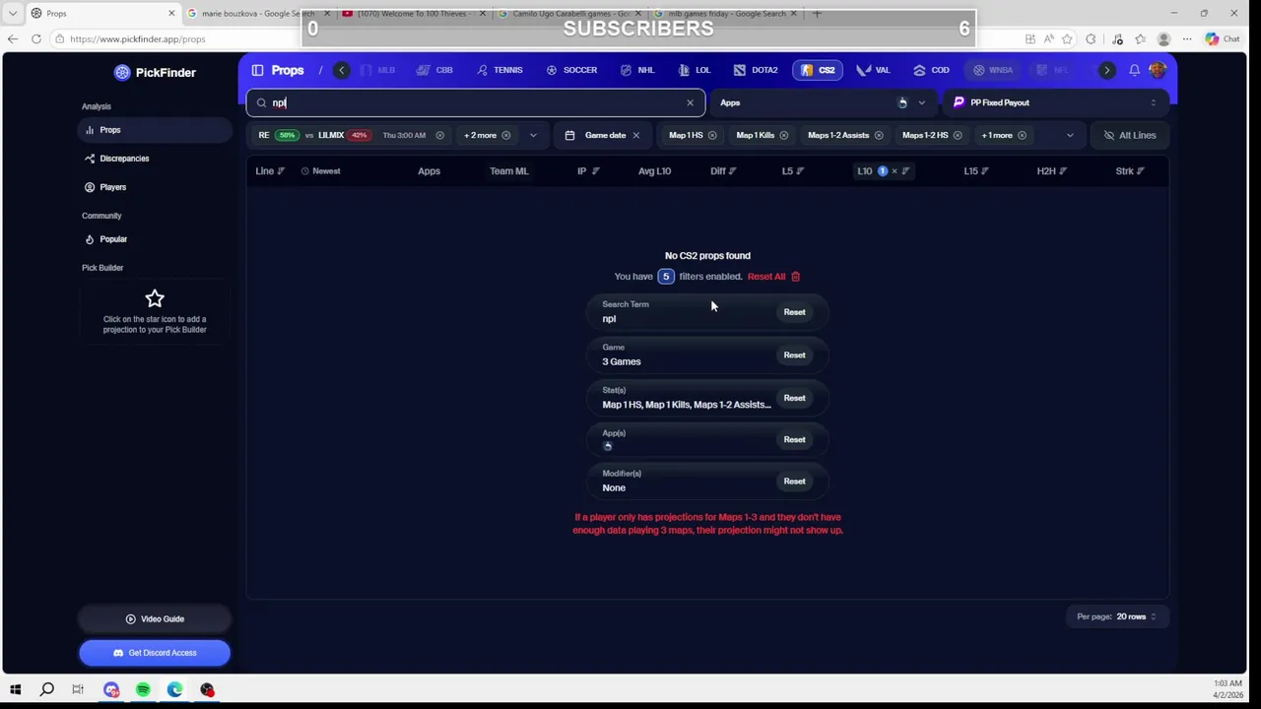Expand the stats filter chevron
This screenshot has height=709, width=1261.
[1070, 135]
